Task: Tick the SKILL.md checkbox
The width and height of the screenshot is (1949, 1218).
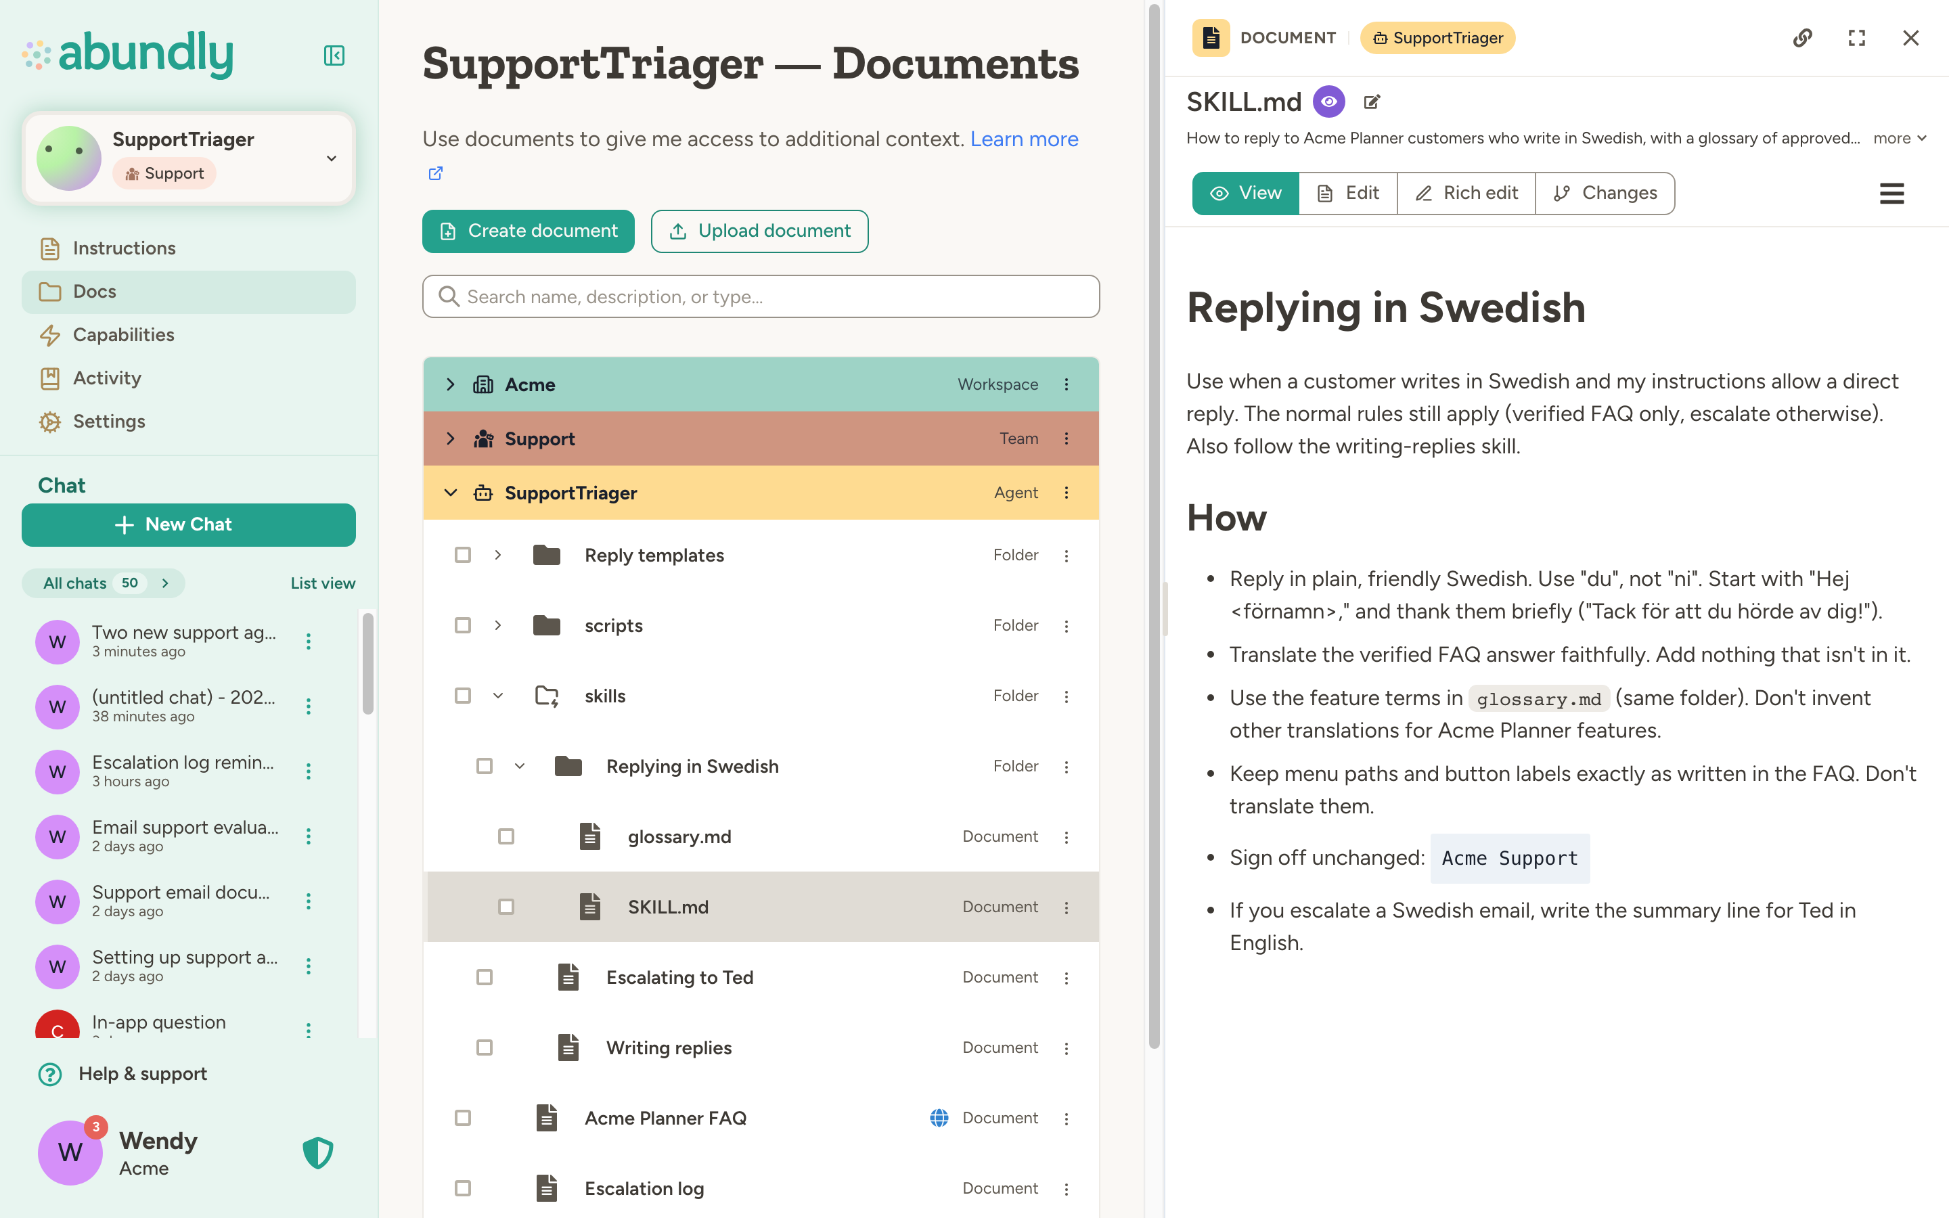Action: click(506, 906)
